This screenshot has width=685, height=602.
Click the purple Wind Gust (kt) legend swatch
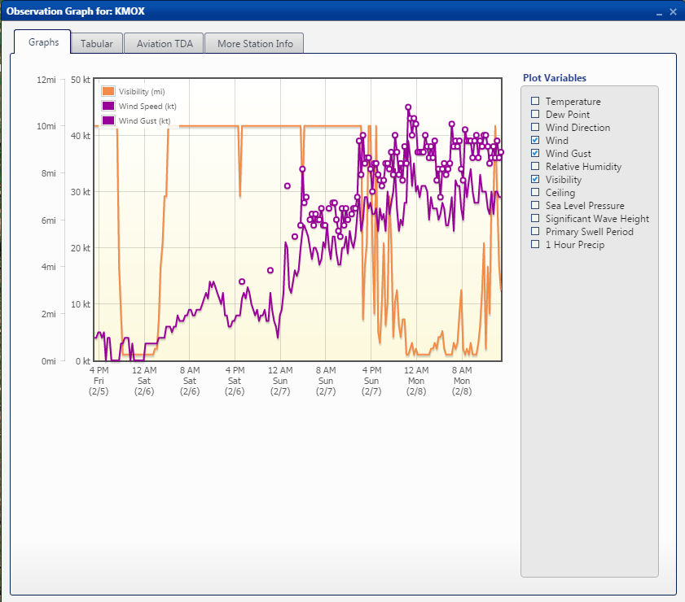coord(108,120)
